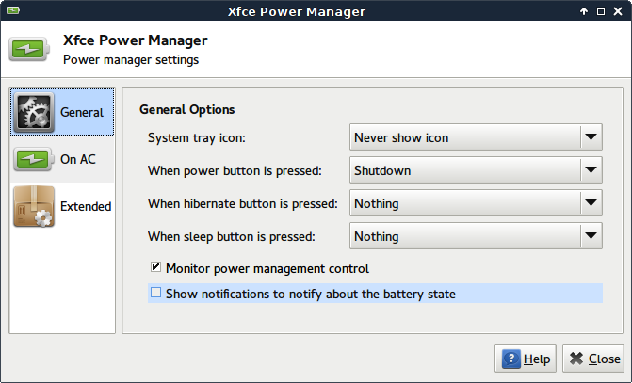Expand the power button action dropdown
Viewport: 632px width, 383px height.
pyautogui.click(x=476, y=170)
